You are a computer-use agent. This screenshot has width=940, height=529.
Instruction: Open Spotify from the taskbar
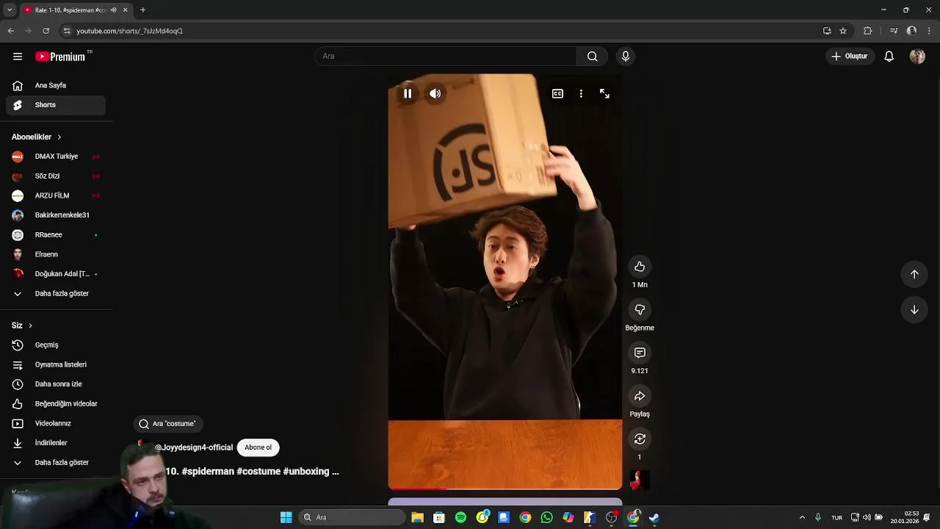pyautogui.click(x=460, y=517)
